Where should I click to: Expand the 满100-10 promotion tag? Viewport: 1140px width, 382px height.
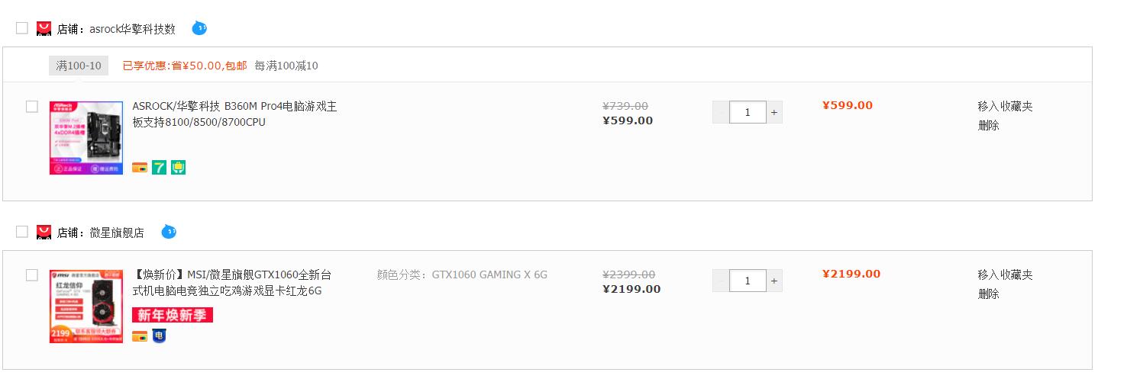point(79,66)
